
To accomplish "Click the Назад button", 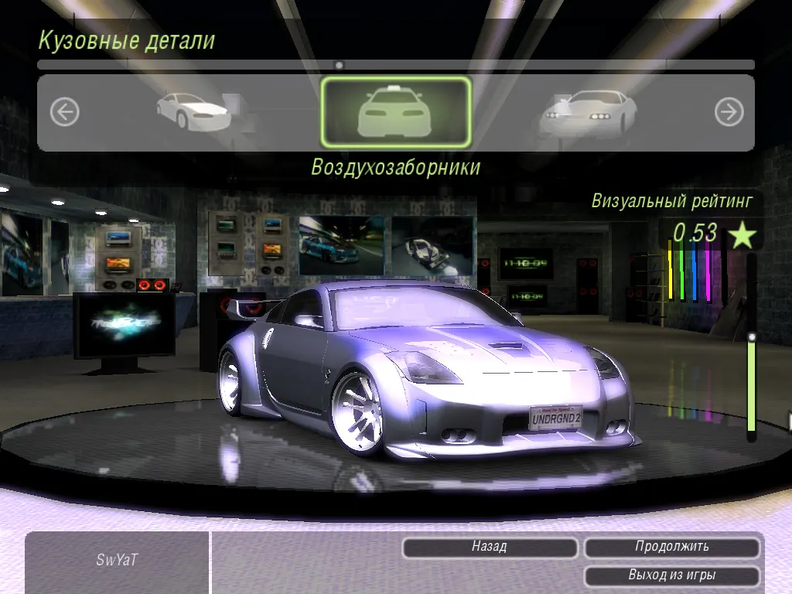I will [490, 547].
